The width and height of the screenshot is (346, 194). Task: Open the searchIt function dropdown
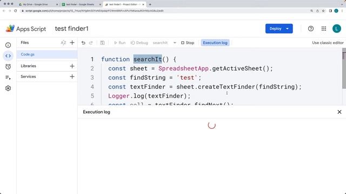click(x=164, y=43)
